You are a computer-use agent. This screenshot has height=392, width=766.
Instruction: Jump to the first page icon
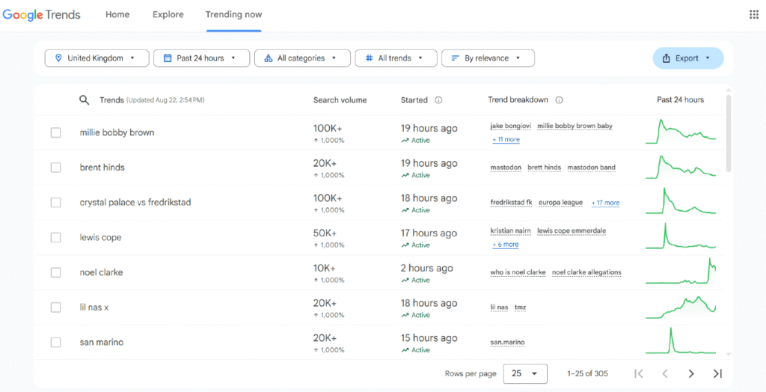pos(638,373)
